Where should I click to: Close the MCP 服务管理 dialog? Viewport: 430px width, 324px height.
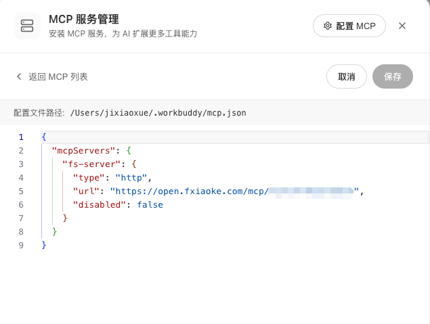[402, 26]
